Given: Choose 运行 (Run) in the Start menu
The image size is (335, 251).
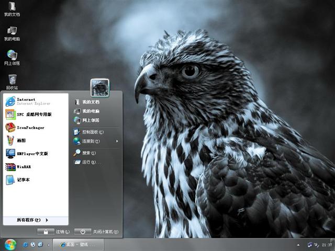Looking at the screenshot, I should tap(88, 162).
